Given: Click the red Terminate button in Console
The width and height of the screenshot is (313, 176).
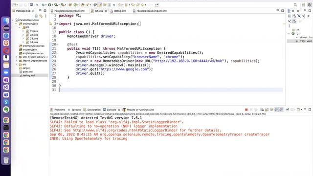Looking at the screenshot, I should coord(246,110).
